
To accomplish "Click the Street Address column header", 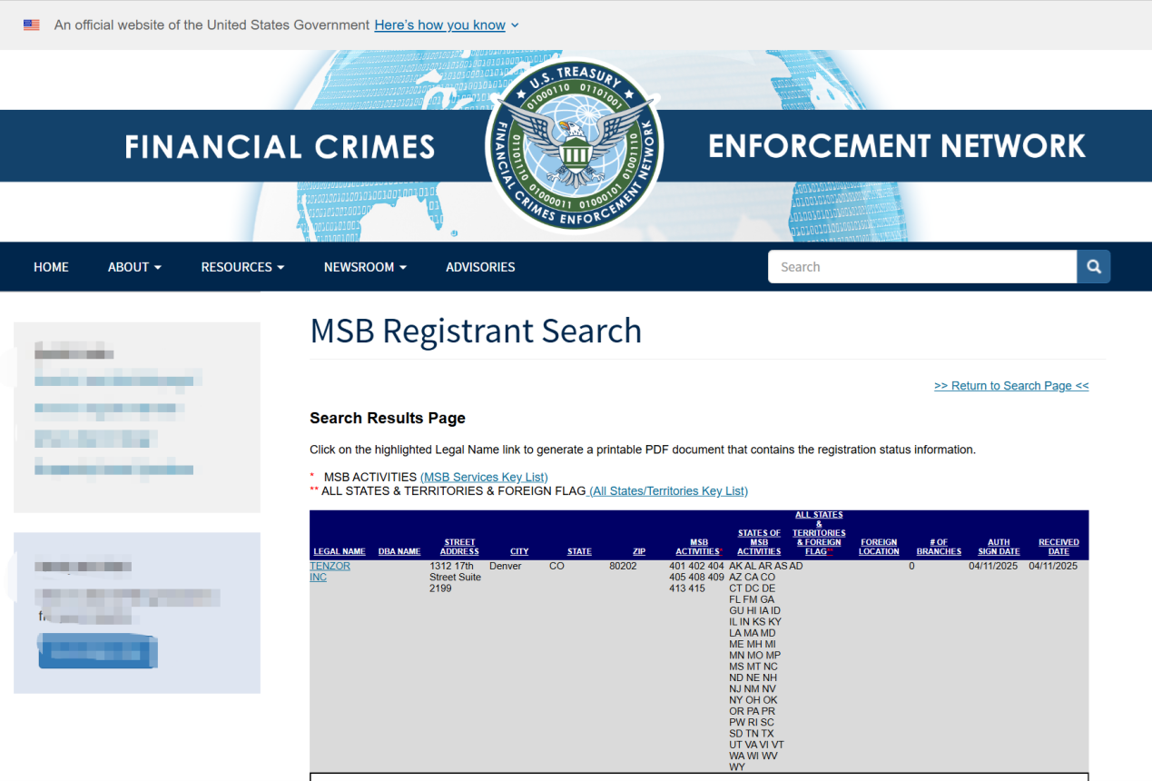I will (x=459, y=547).
